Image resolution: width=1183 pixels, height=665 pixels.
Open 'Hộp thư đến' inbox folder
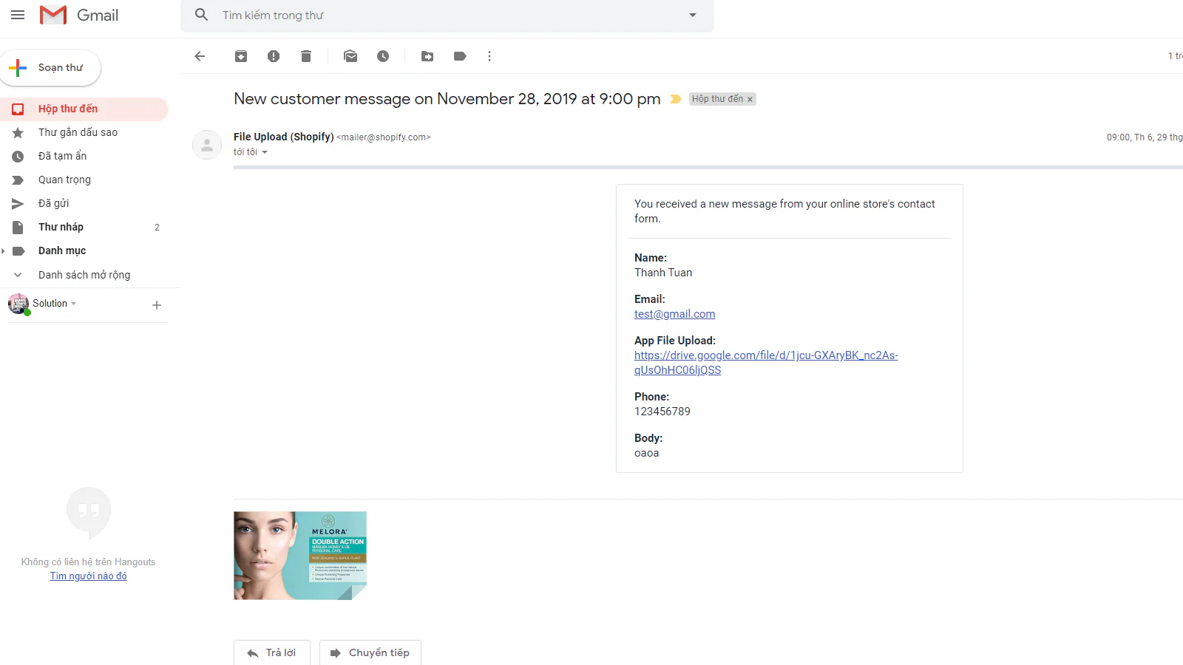pos(84,109)
